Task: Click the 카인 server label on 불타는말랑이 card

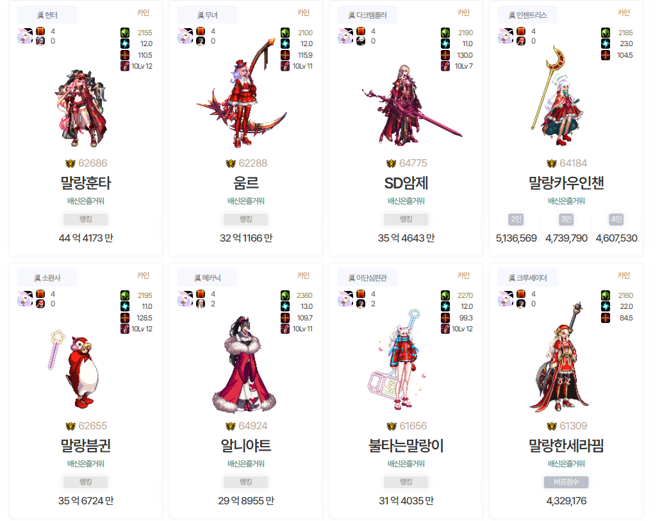Action: tap(463, 275)
